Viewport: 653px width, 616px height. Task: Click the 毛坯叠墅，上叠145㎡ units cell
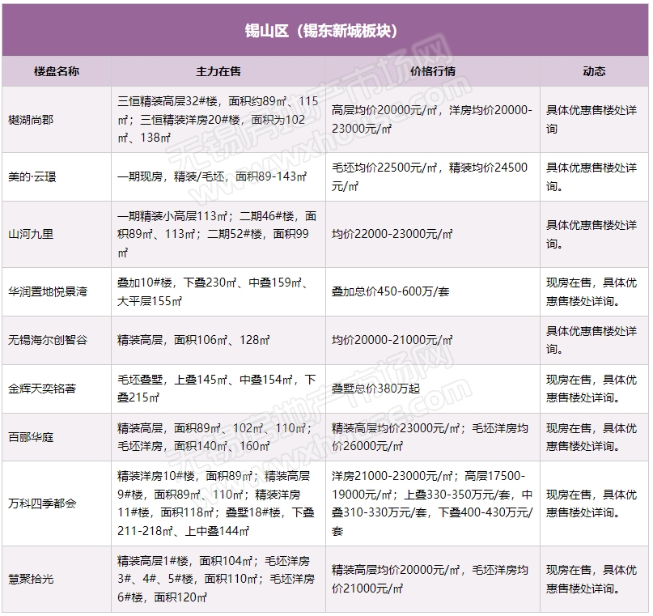[x=217, y=389]
